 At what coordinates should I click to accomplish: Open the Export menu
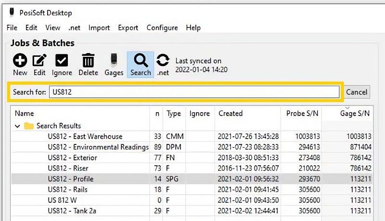coord(128,28)
